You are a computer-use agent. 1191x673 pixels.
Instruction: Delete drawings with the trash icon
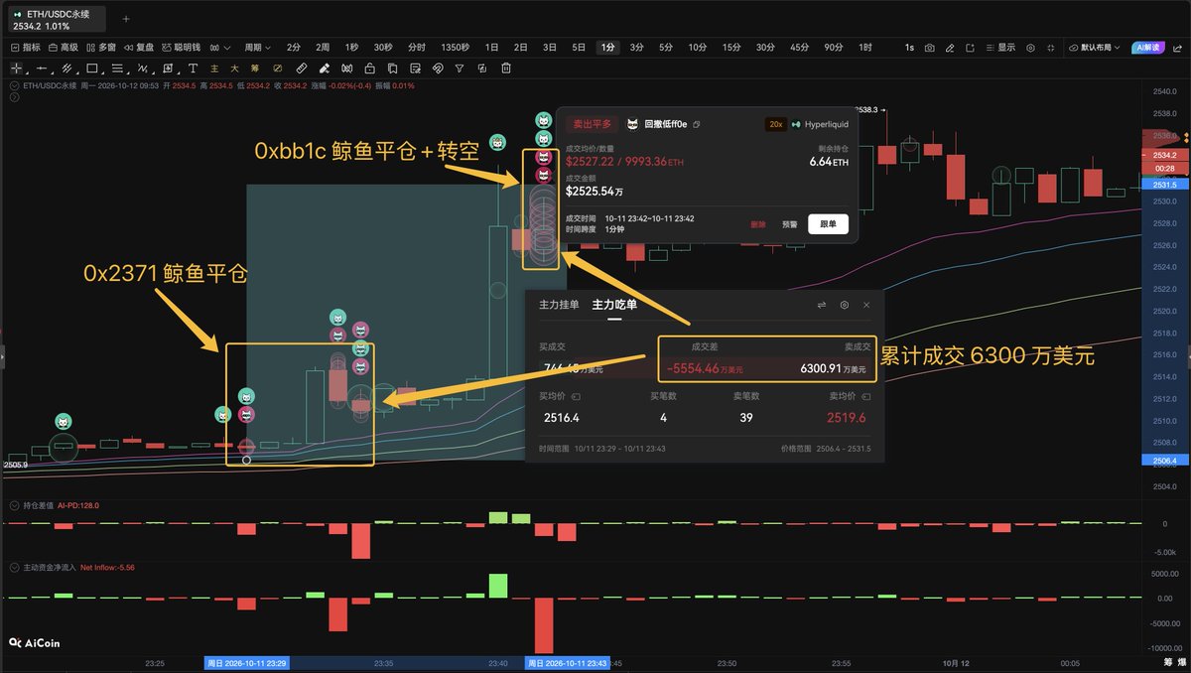click(x=506, y=68)
